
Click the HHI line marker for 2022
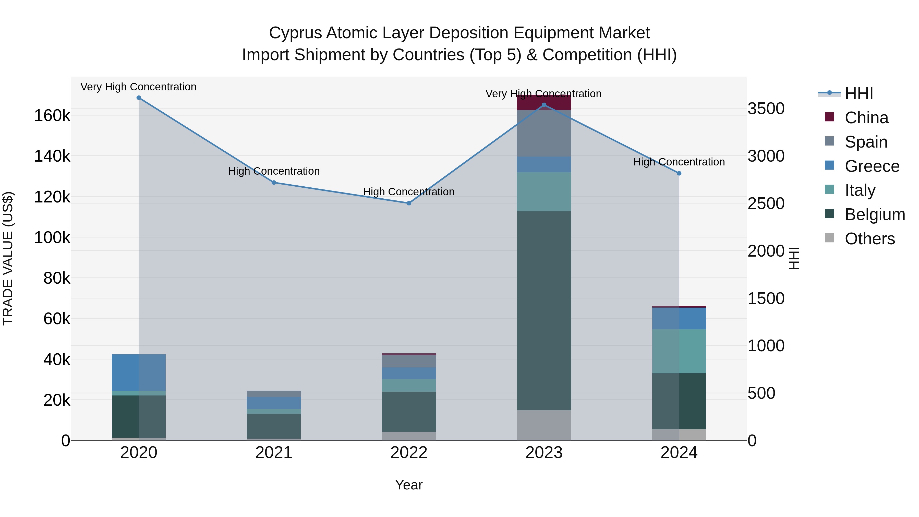(x=409, y=203)
